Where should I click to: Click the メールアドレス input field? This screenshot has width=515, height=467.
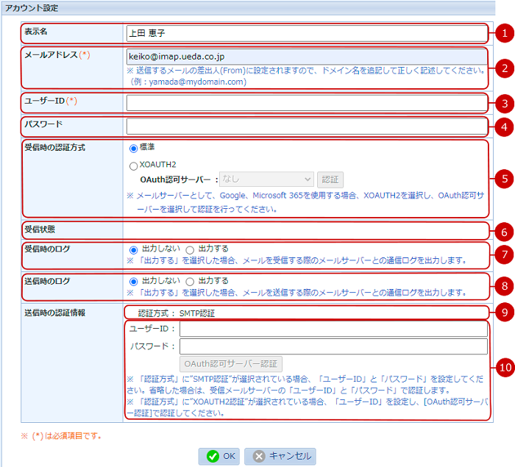tap(307, 57)
